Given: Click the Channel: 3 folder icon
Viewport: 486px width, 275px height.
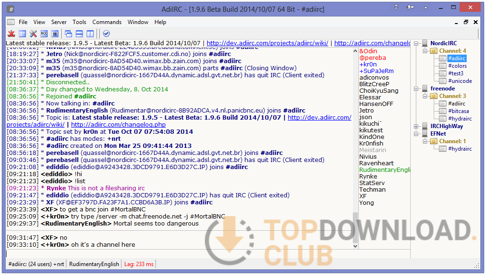Looking at the screenshot, I should [434, 96].
